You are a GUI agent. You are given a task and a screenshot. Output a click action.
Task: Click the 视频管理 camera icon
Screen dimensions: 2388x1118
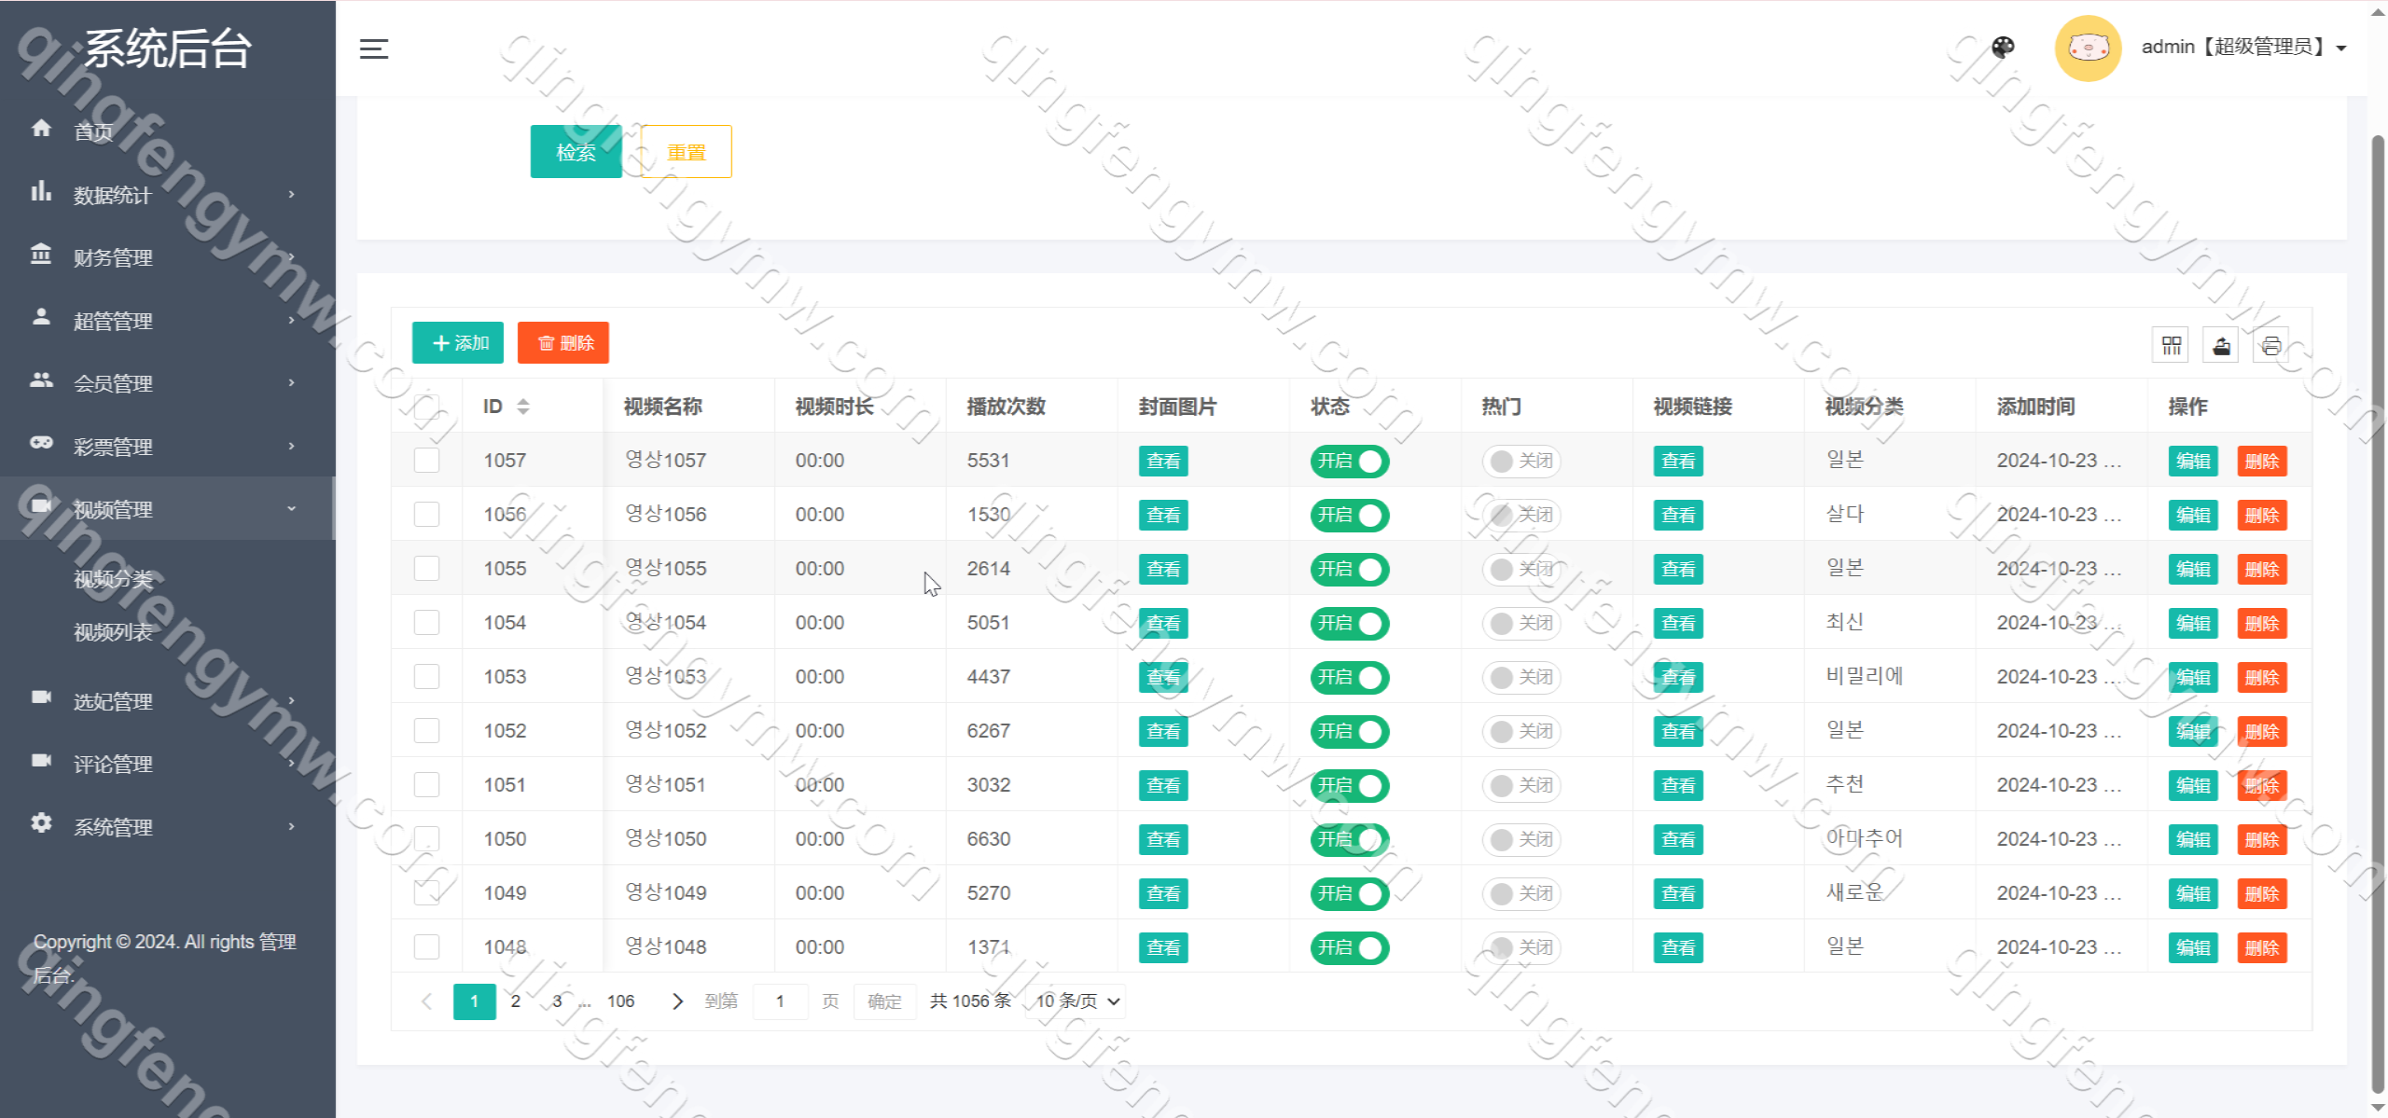point(41,505)
